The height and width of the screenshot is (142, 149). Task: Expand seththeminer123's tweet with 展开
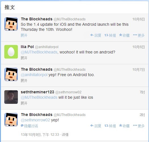[x=24, y=103]
